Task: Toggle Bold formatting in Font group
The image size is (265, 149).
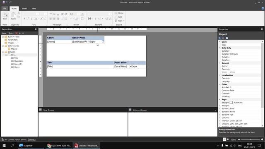Action: click(24, 19)
